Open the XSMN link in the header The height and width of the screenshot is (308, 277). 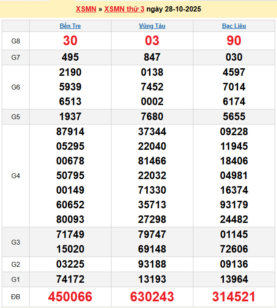(86, 9)
